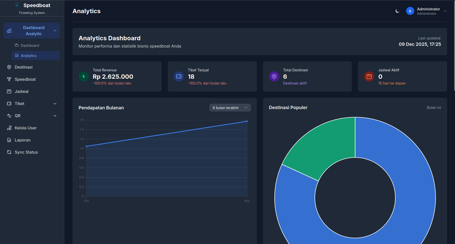
Task: Click the Jadwal calendar icon in sidebar
Action: 9,91
